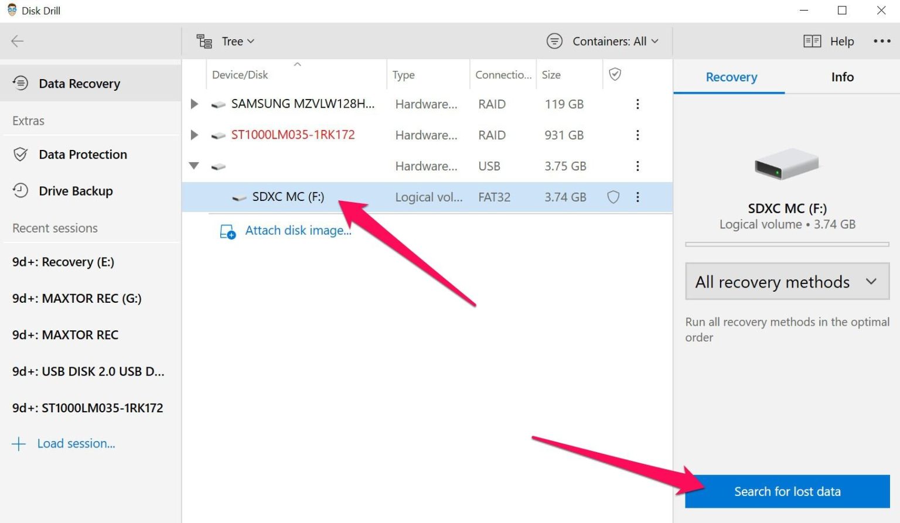Open options for ST1000LM035 disk row
Screen dimensions: 900x523
click(637, 135)
